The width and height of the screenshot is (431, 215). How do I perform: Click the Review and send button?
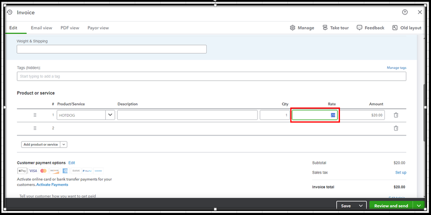point(391,206)
